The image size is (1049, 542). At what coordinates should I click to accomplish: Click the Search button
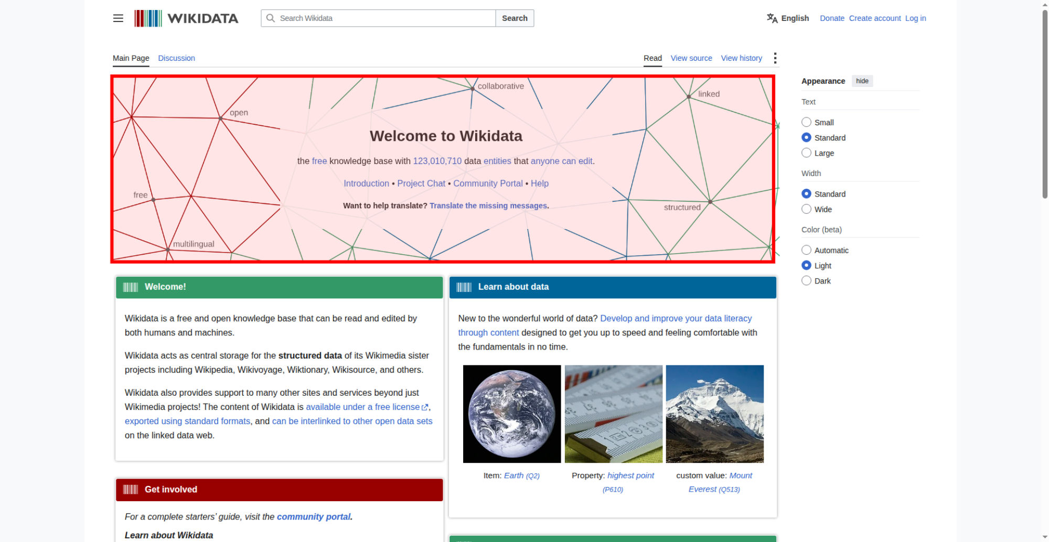[x=515, y=18]
